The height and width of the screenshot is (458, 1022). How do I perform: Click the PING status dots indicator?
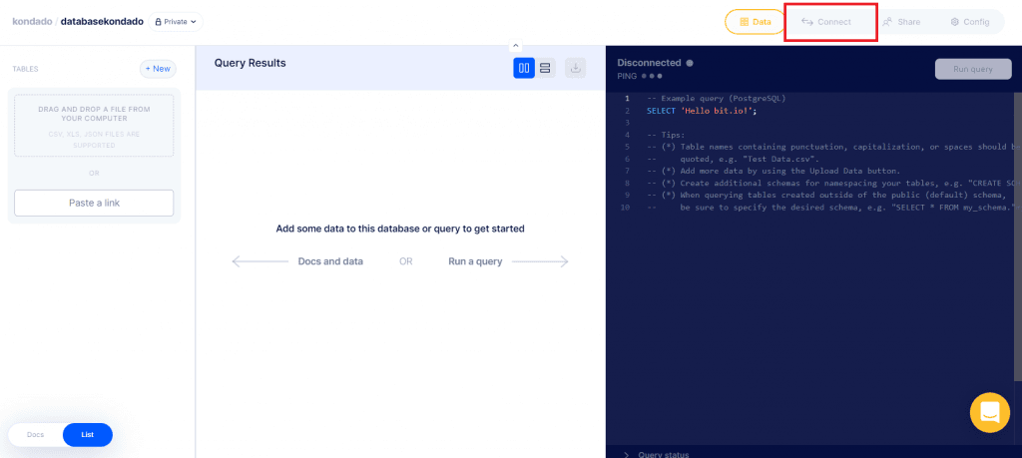point(652,76)
